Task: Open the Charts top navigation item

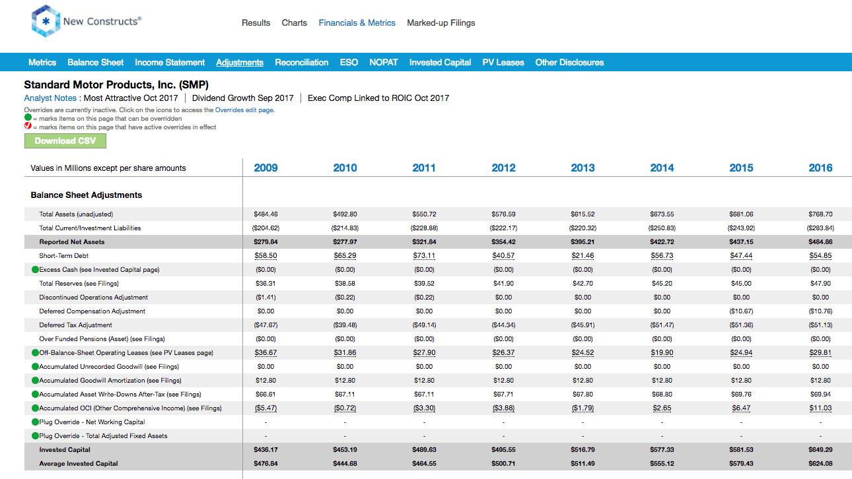Action: tap(294, 22)
